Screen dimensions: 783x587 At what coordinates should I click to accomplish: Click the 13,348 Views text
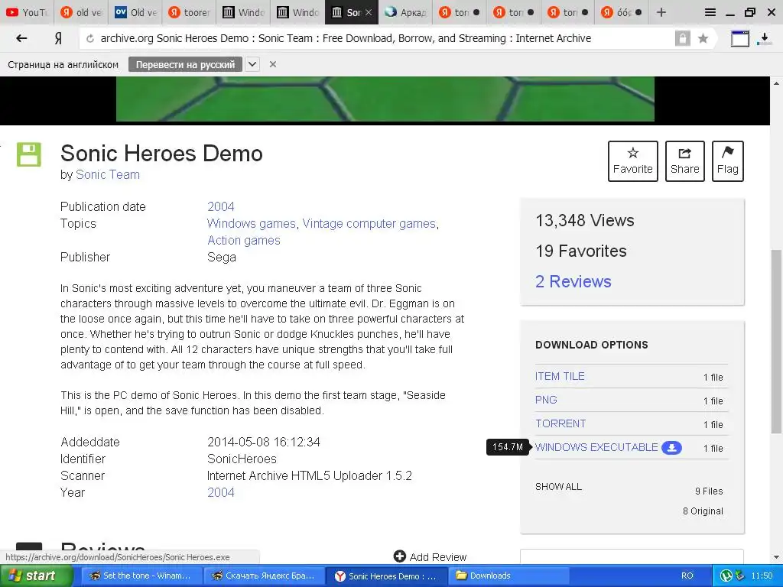tap(585, 220)
